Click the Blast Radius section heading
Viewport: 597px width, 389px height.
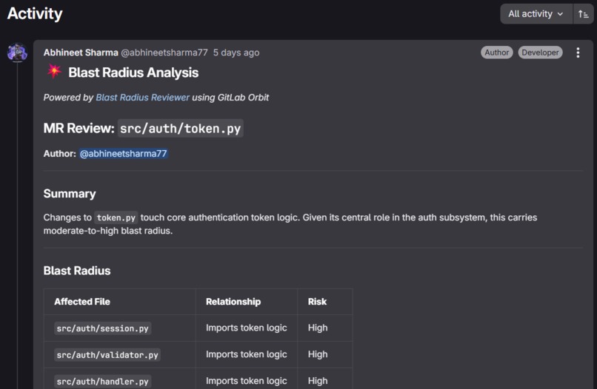click(77, 271)
